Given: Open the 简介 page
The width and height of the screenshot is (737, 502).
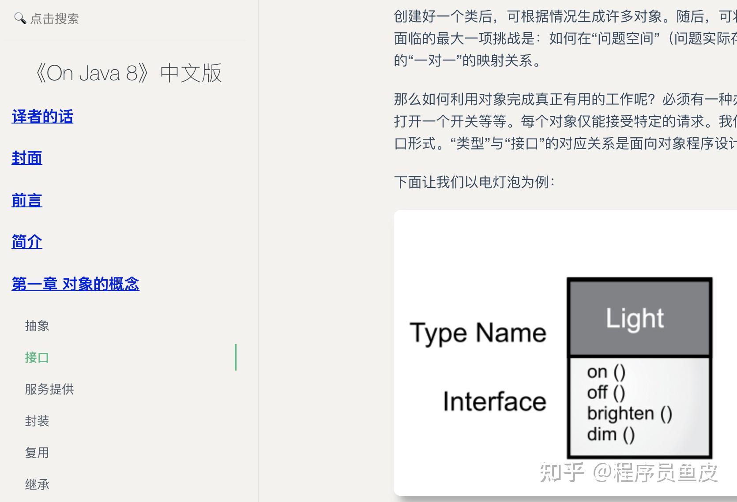Looking at the screenshot, I should click(26, 242).
